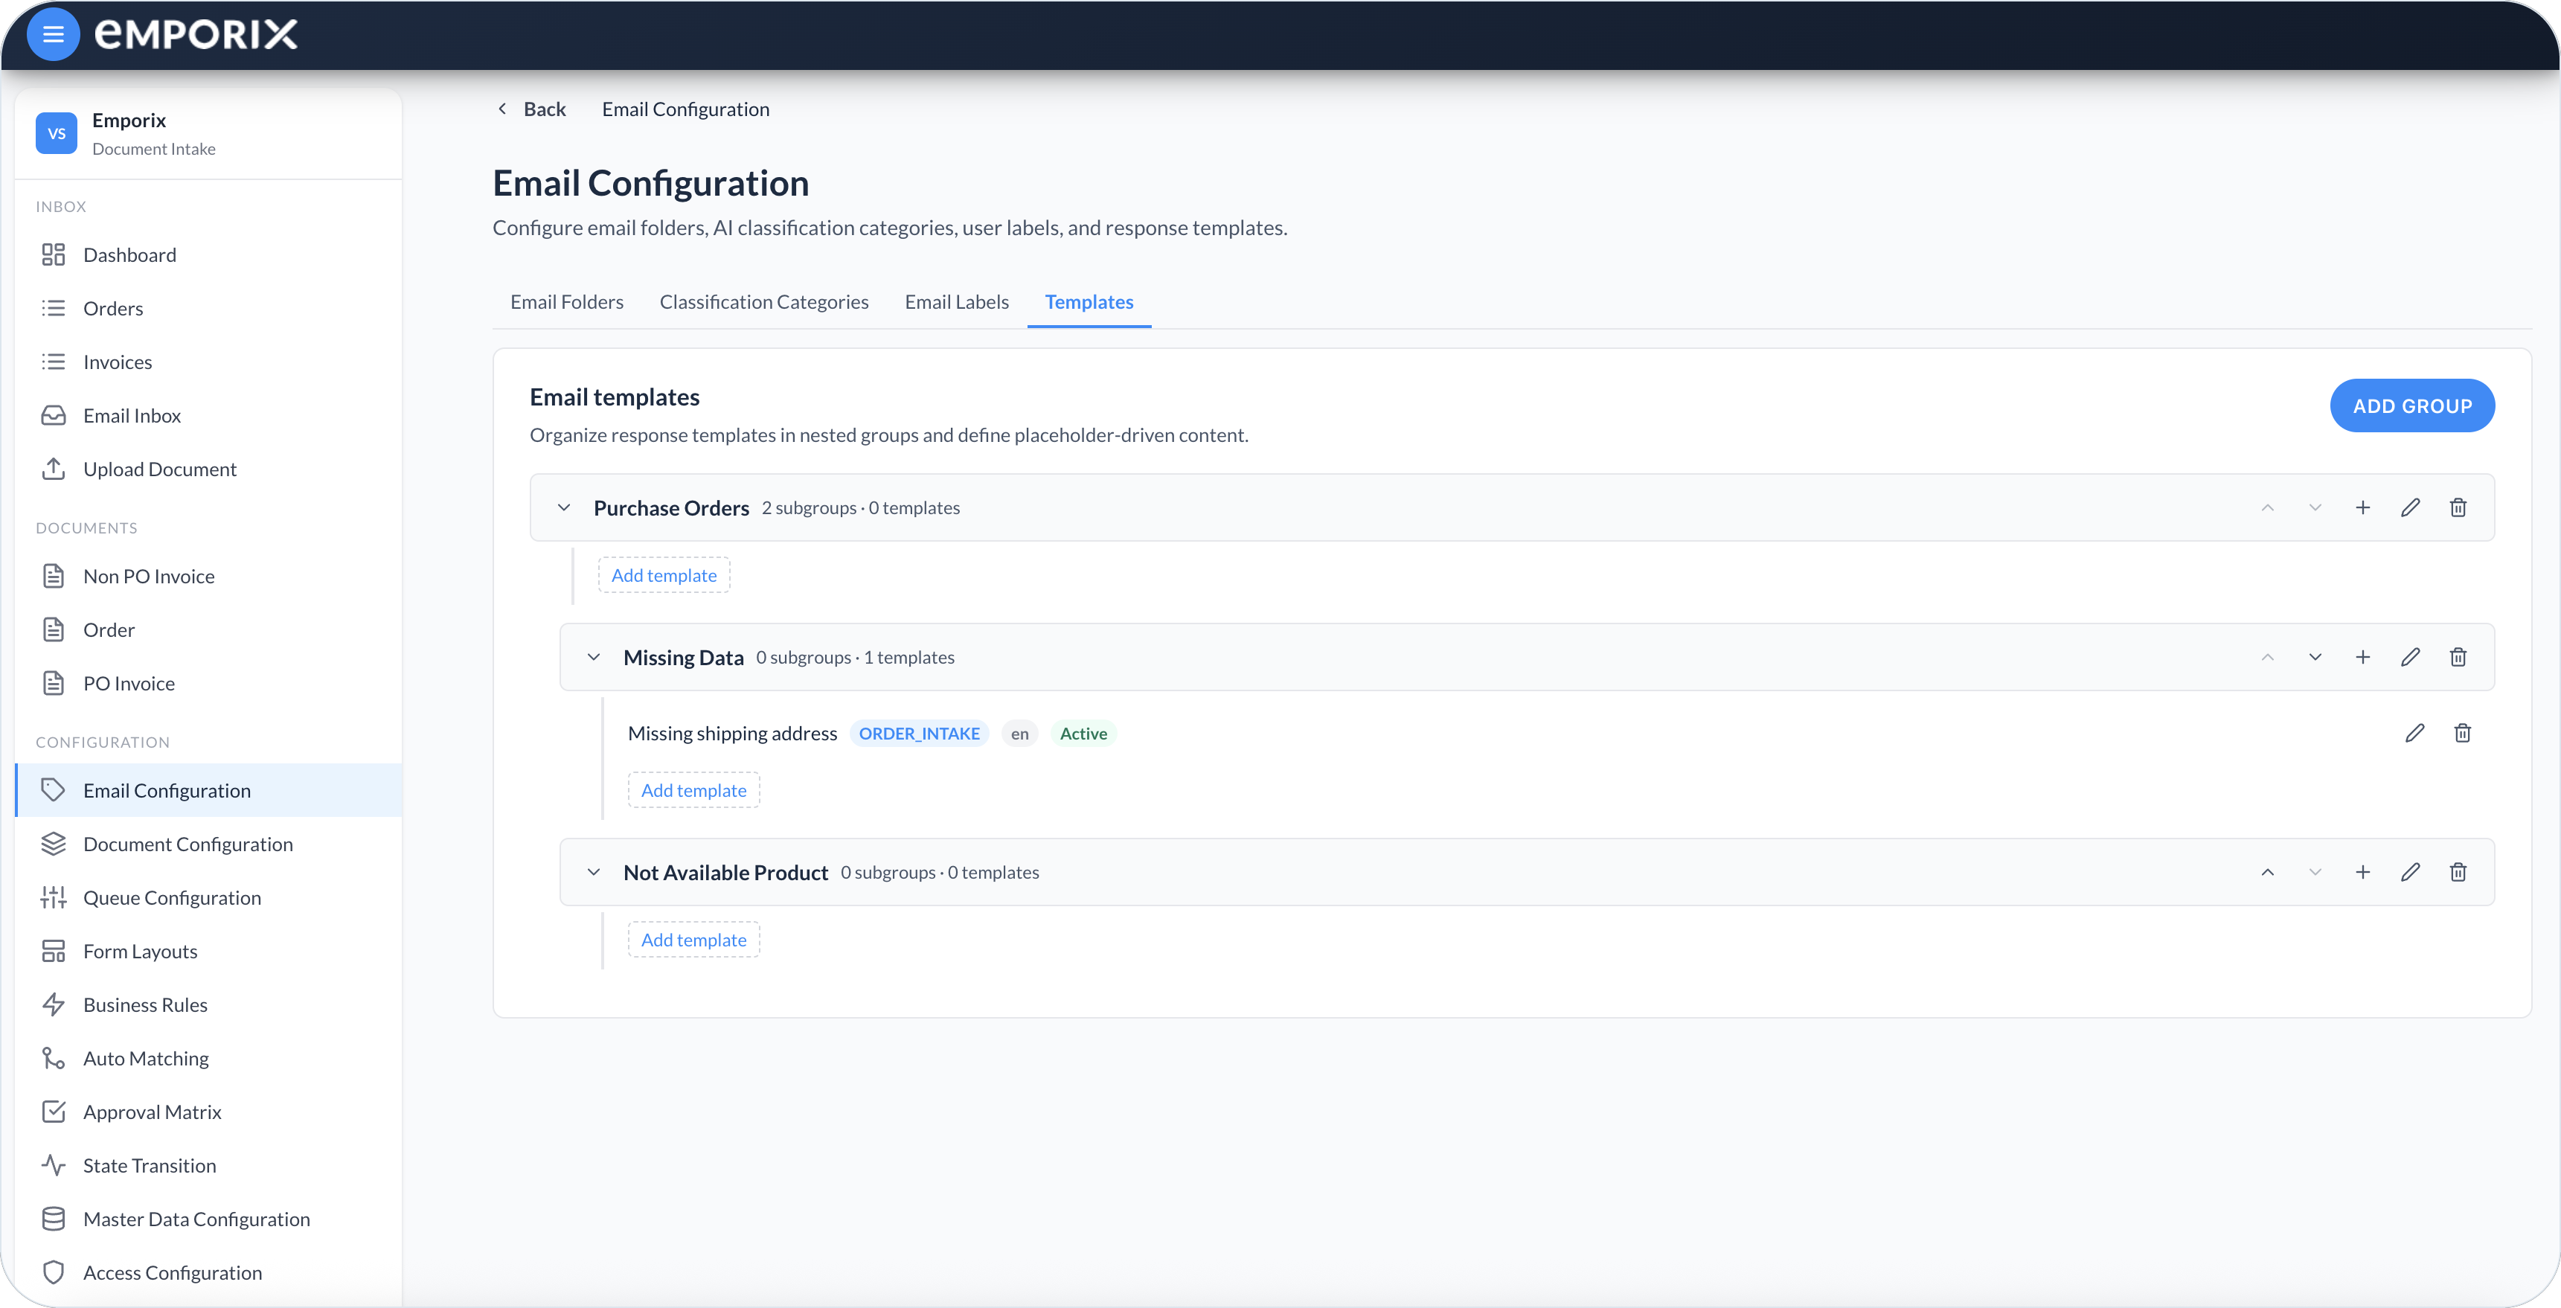Image resolution: width=2561 pixels, height=1308 pixels.
Task: Collapse the Missing Data group
Action: [594, 657]
